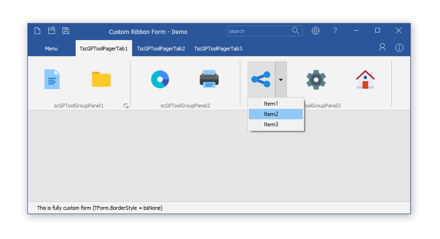
Task: Click the info circle icon
Action: 399,48
